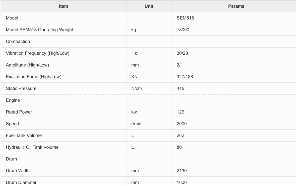
Task: Click the Item column header
Action: (x=63, y=6)
